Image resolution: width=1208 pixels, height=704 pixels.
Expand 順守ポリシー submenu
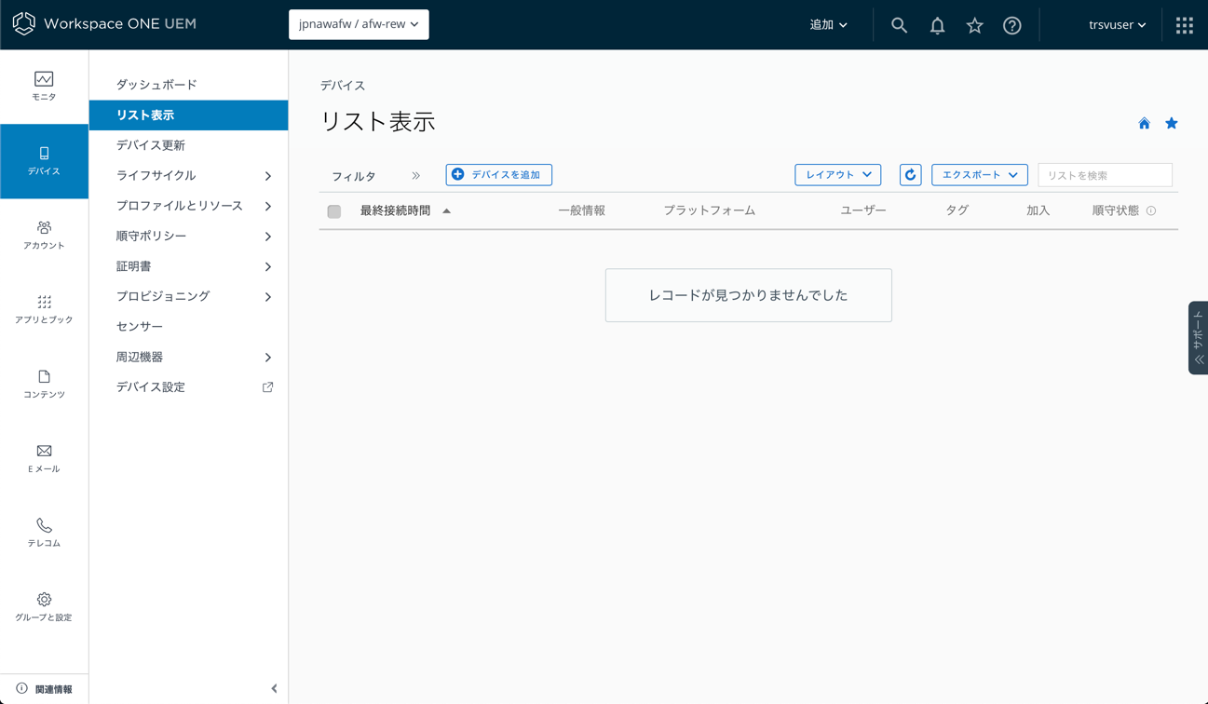268,237
